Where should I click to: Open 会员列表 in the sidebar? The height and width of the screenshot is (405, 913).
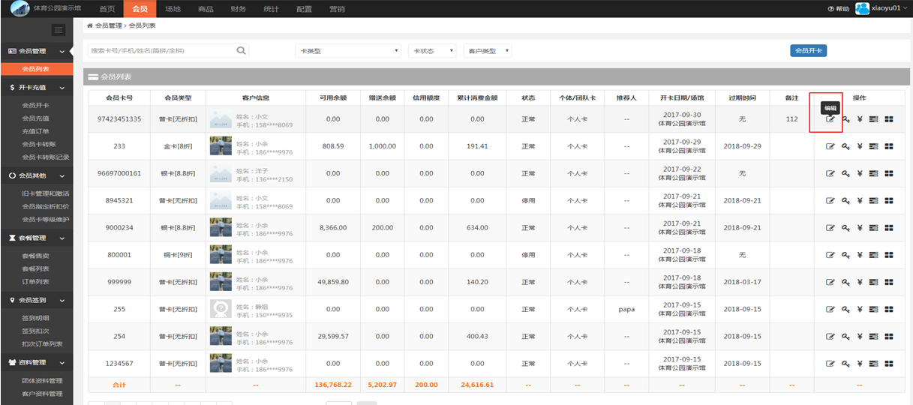pos(36,69)
